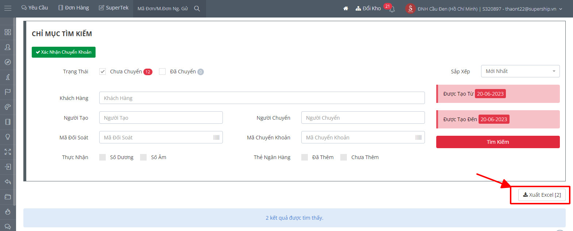The width and height of the screenshot is (573, 231).
Task: Open the user profile sidebar icon
Action: tap(8, 47)
